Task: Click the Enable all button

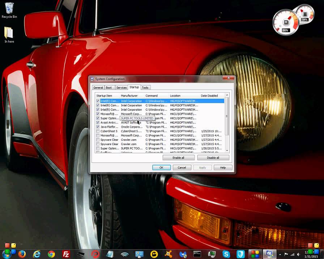Action: pyautogui.click(x=179, y=158)
